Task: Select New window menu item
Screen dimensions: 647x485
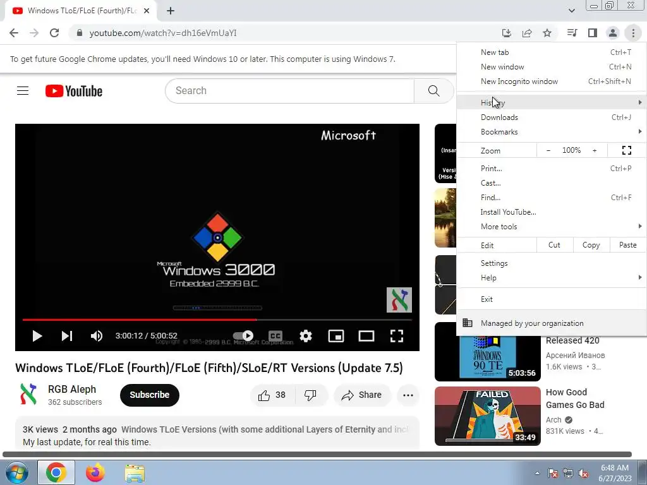Action: [x=551, y=66]
